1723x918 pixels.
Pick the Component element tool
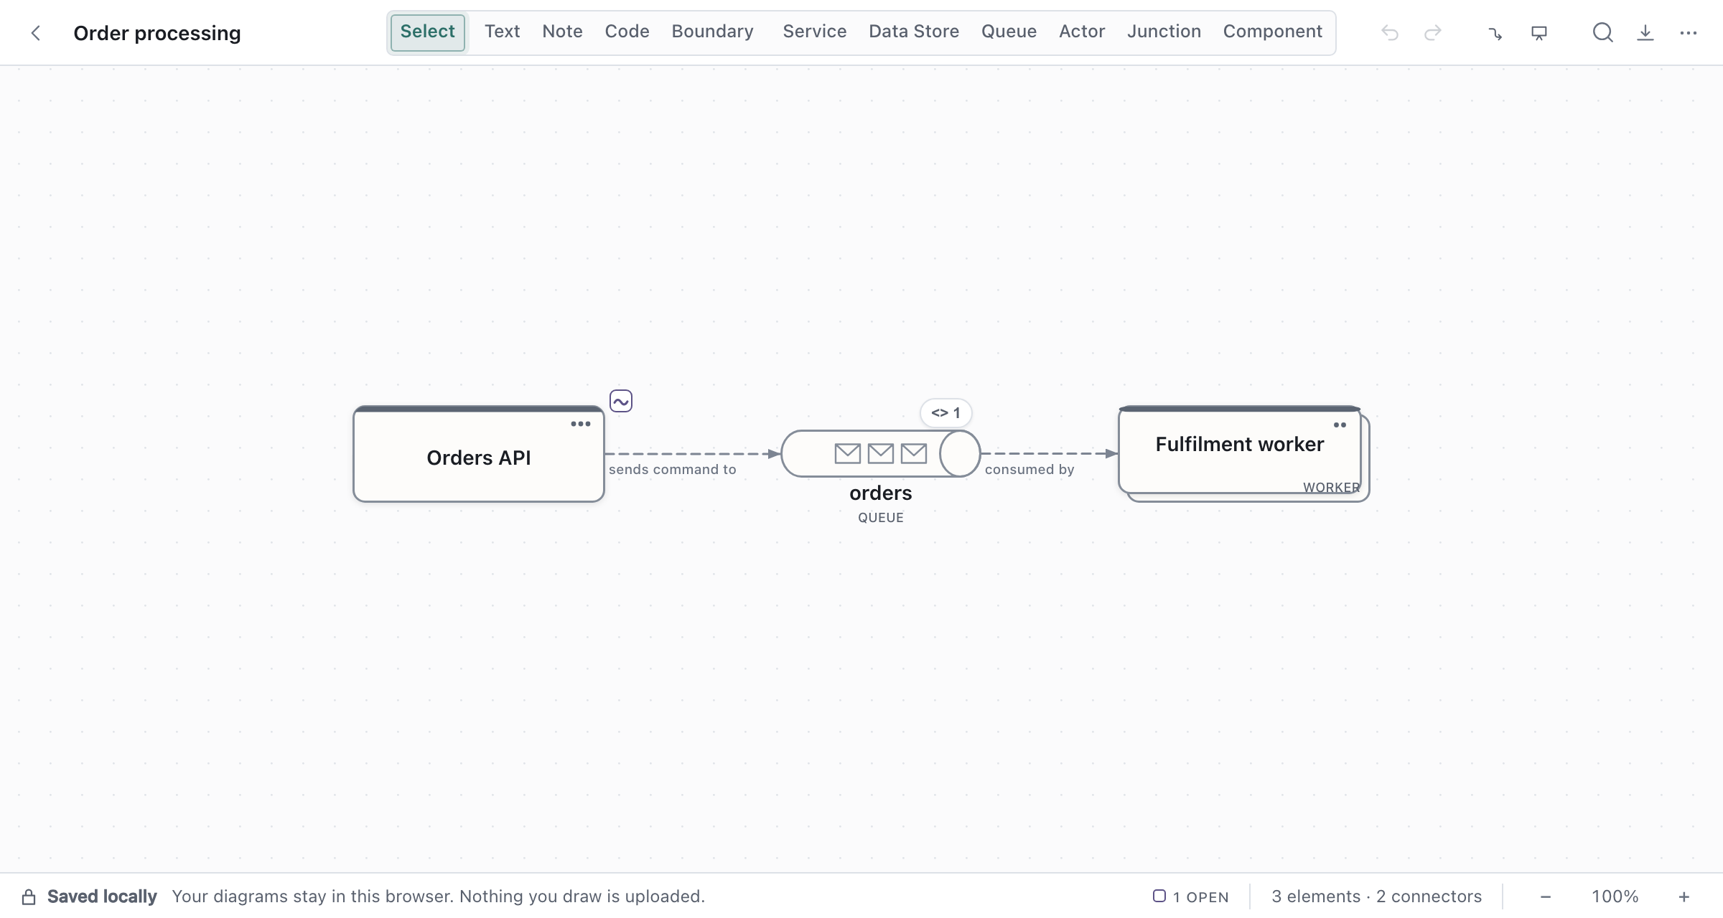pos(1273,32)
